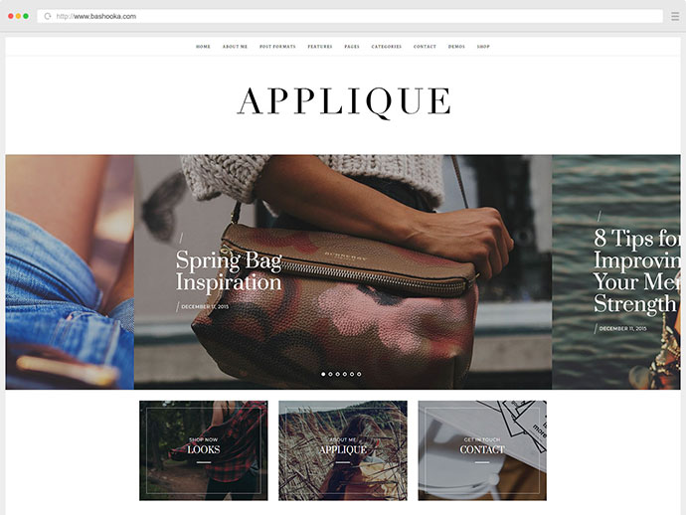The image size is (686, 515).
Task: Select the last slider pagination dot
Action: tap(359, 374)
